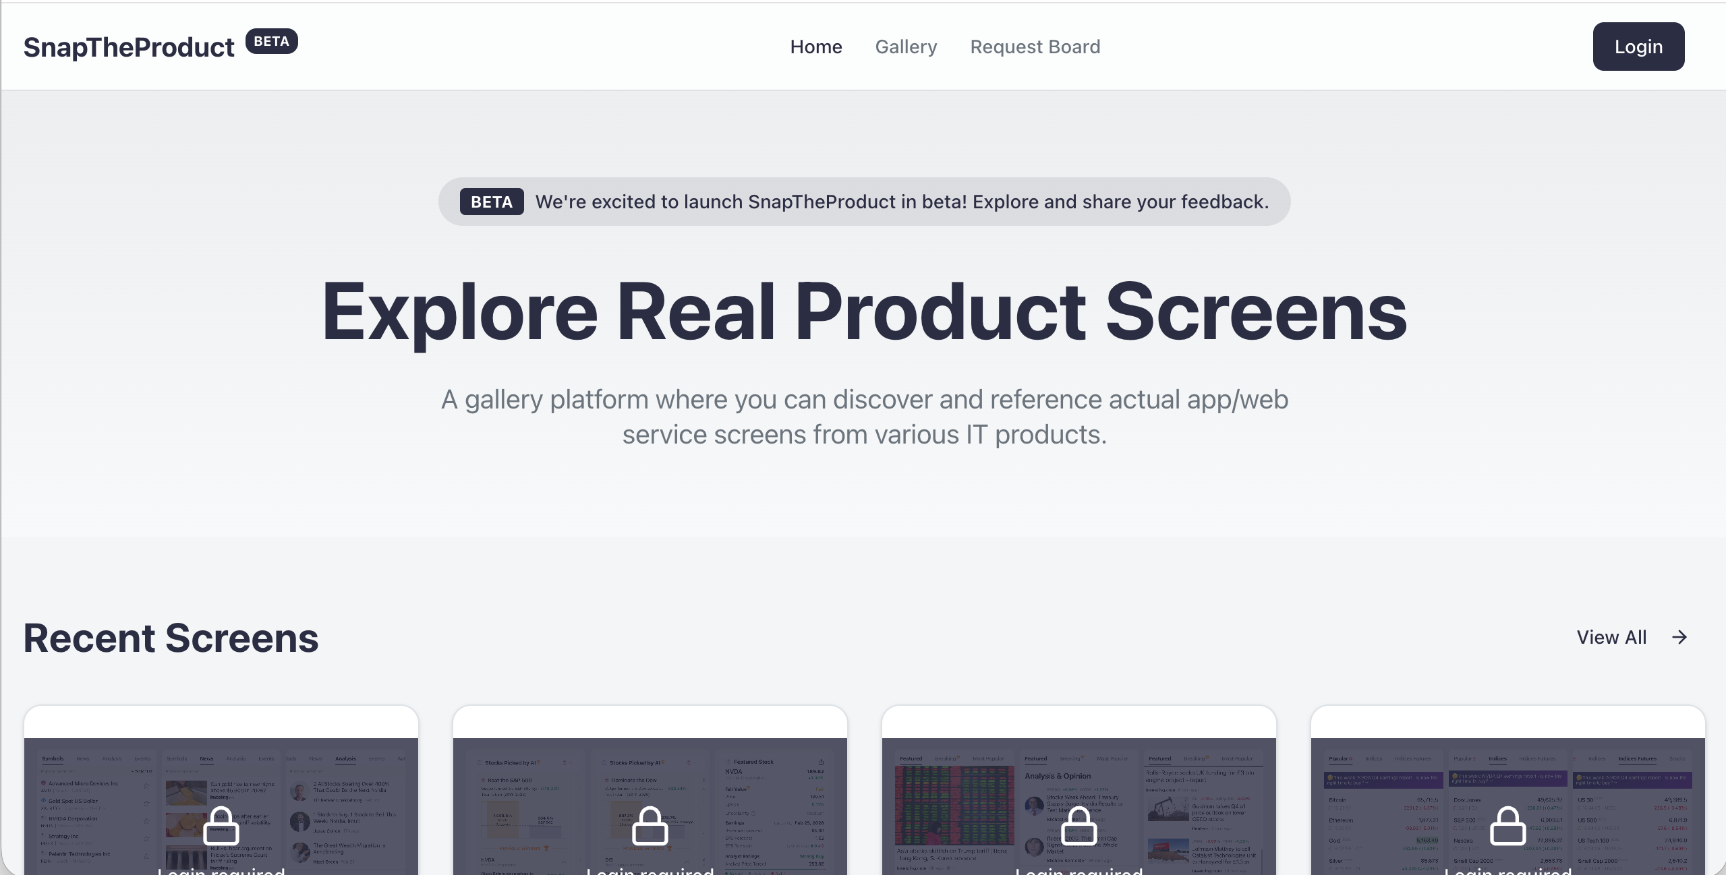Click the lock icon on the first screen card

click(x=221, y=826)
